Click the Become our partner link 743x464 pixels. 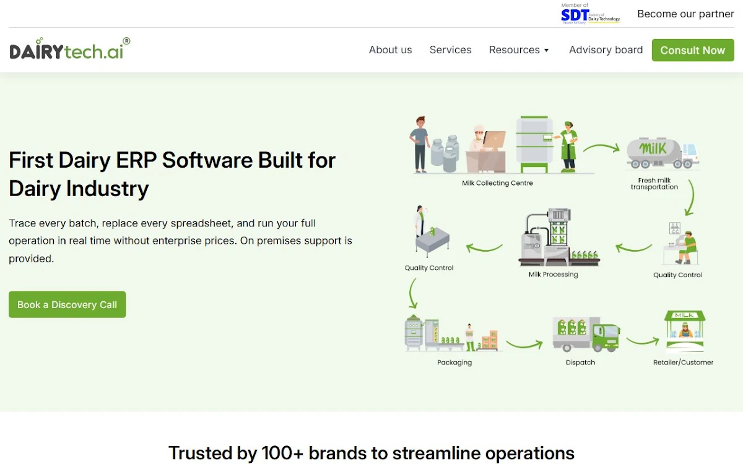685,14
